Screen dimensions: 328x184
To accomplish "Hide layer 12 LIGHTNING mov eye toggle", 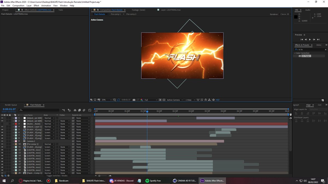I will pyautogui.click(x=2, y=150).
